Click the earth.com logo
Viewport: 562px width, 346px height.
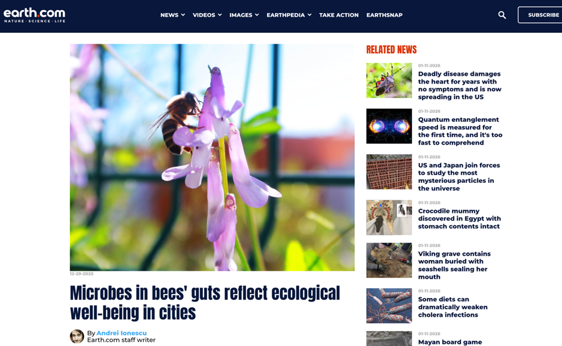34,15
